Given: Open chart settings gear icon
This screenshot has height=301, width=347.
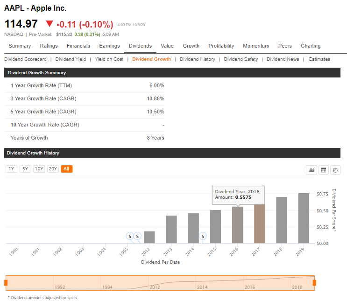Looking at the screenshot, I should [x=335, y=170].
